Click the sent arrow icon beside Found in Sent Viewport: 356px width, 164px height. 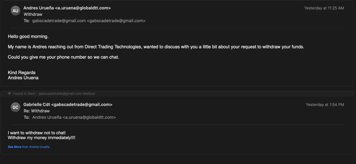pos(9,93)
